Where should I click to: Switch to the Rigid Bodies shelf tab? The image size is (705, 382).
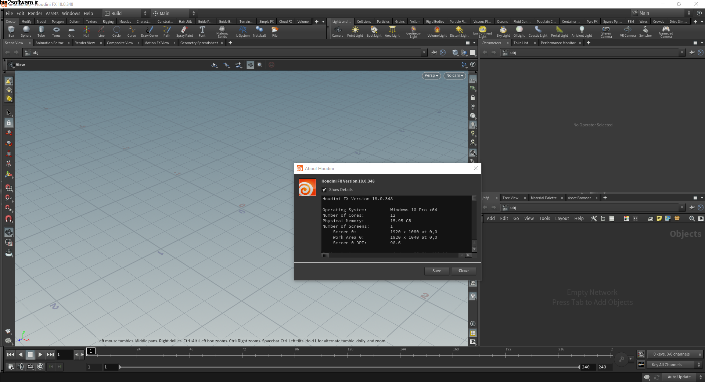435,21
